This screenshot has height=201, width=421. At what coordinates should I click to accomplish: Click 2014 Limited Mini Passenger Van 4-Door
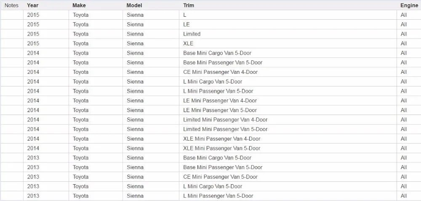(x=225, y=120)
